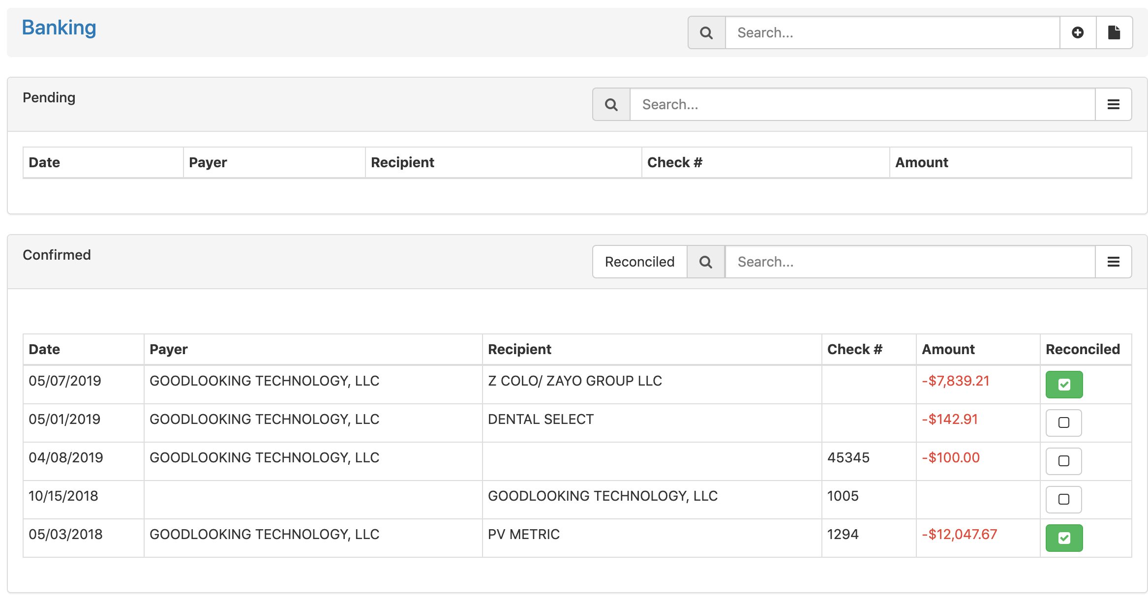Screen dimensions: 1148x602
Task: Uncheck reconciled for Z COLO/ ZAYO GROUP row
Action: tap(1064, 385)
